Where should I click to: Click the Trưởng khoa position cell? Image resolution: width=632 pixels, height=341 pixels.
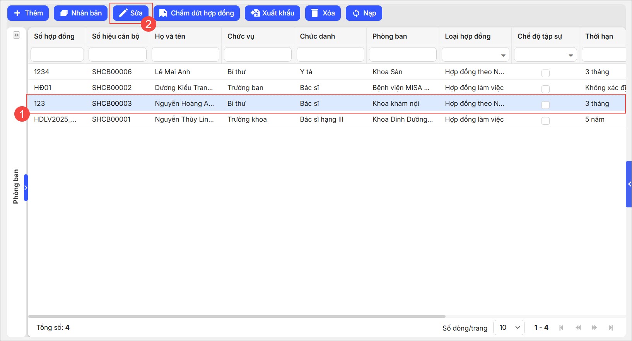click(247, 119)
